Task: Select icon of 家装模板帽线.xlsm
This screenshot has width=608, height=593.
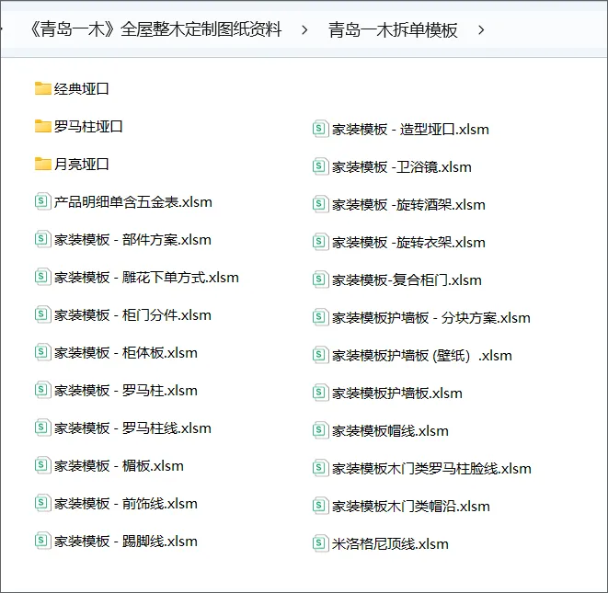Action: point(320,430)
